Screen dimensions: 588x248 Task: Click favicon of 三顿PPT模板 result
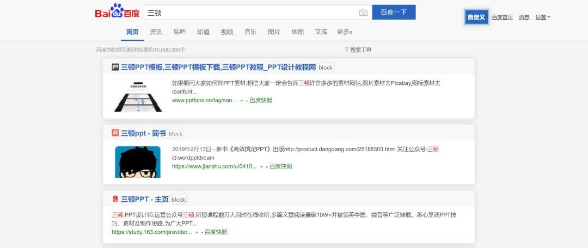tap(115, 67)
